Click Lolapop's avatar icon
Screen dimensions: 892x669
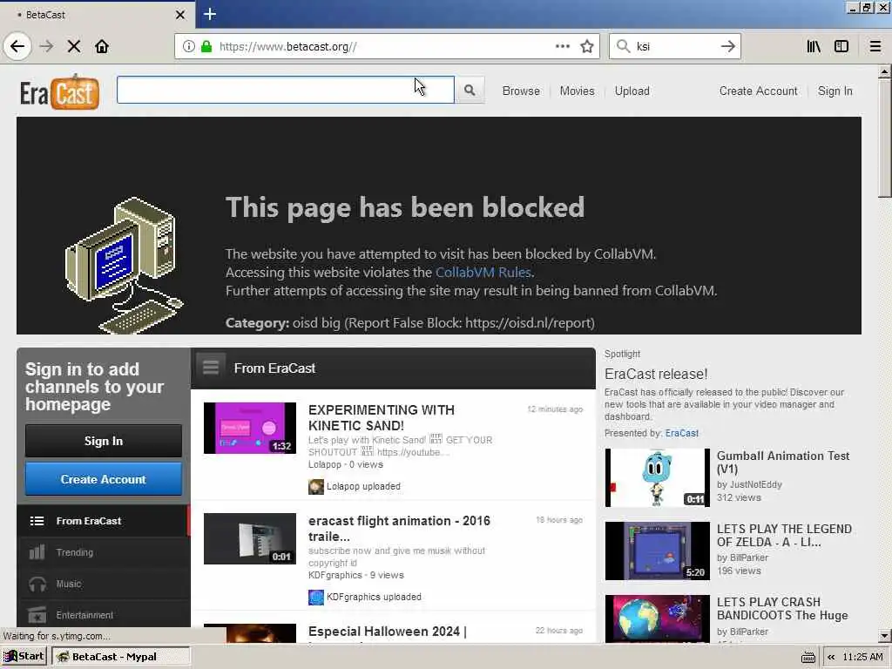point(315,486)
